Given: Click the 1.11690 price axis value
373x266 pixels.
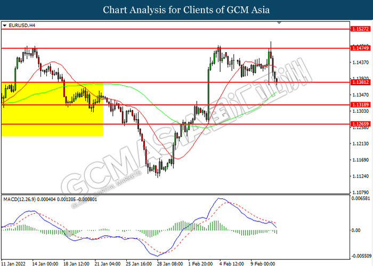Looking at the screenshot, I should click(361, 160).
